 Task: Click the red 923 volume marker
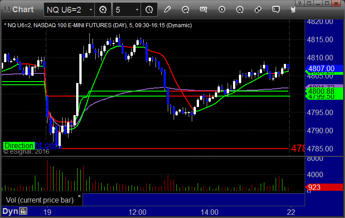click(324, 187)
